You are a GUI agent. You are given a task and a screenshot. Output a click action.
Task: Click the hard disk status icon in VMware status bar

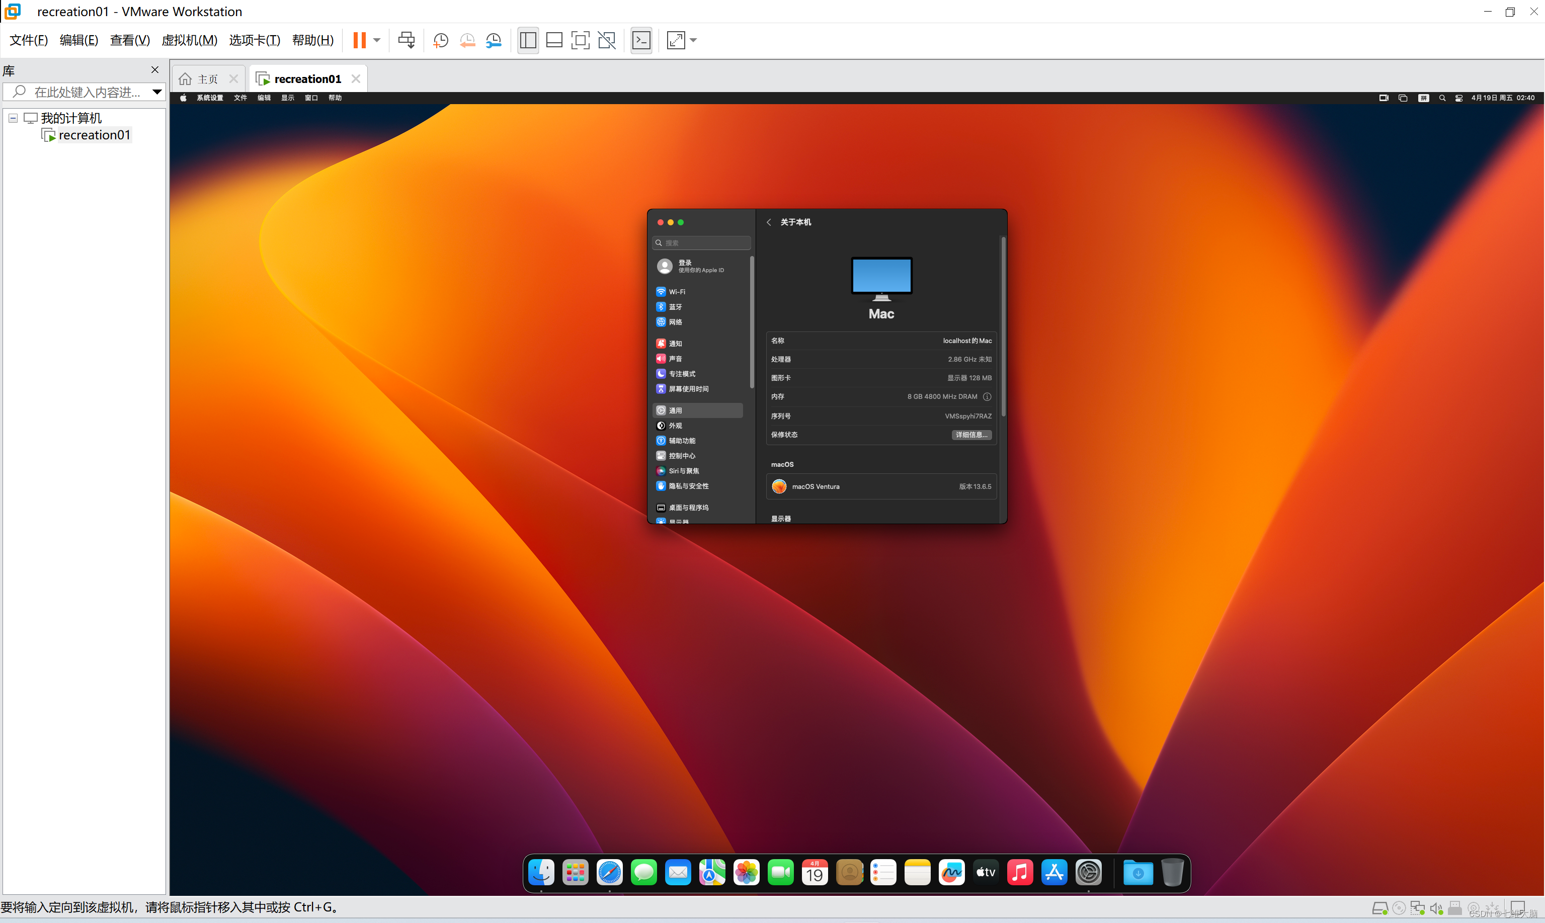[x=1379, y=909]
